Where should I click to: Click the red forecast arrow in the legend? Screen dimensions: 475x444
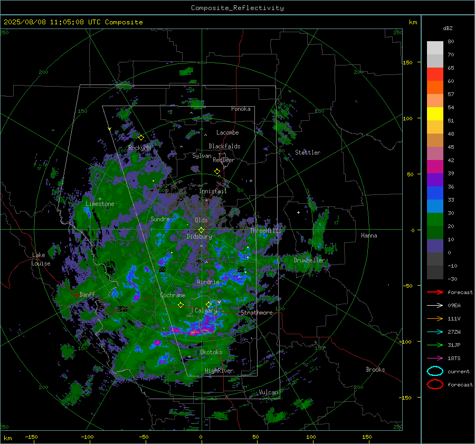point(435,292)
